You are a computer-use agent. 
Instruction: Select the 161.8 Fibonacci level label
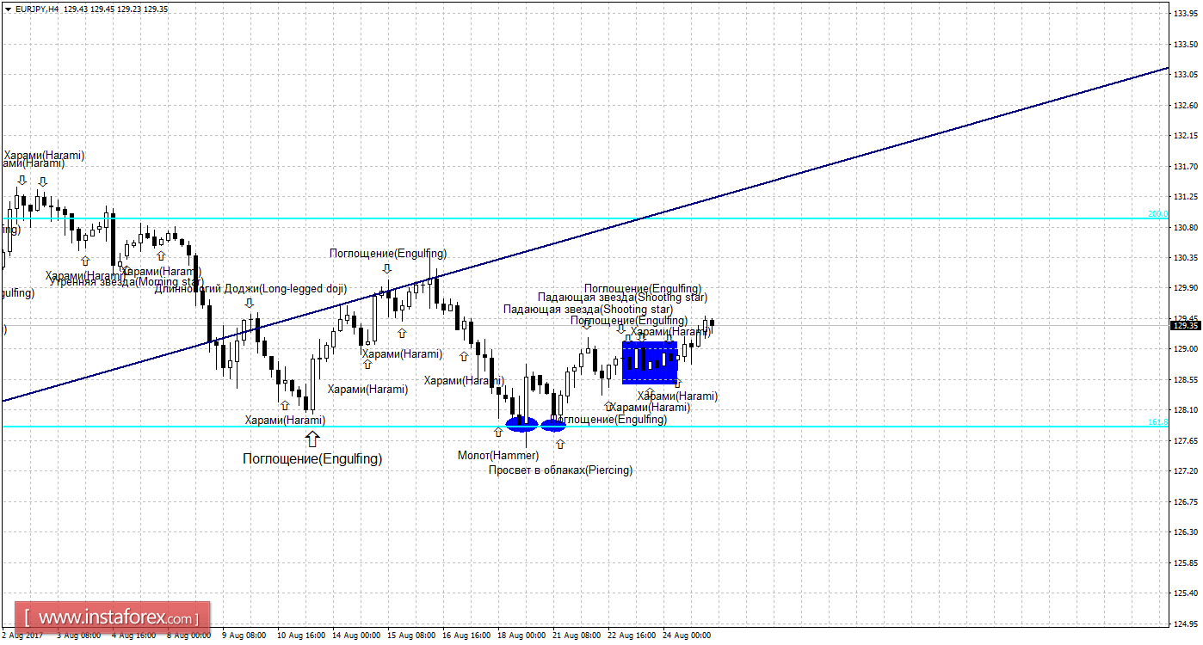pyautogui.click(x=1157, y=421)
